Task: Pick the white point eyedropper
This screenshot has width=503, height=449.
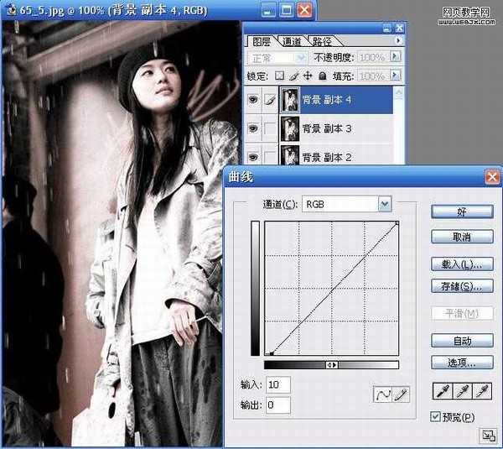Action: click(x=482, y=391)
